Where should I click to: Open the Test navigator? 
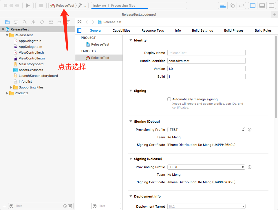click(x=42, y=22)
